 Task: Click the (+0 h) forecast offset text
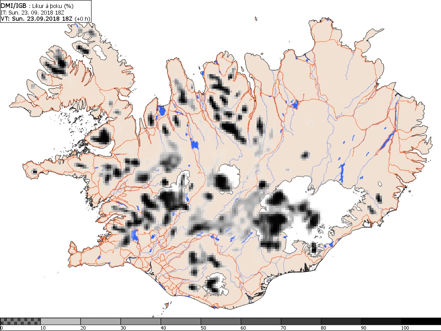[x=82, y=19]
